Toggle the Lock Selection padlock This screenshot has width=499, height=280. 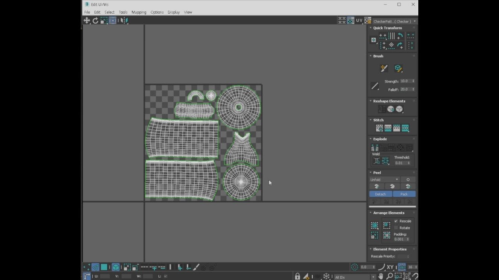tap(297, 276)
